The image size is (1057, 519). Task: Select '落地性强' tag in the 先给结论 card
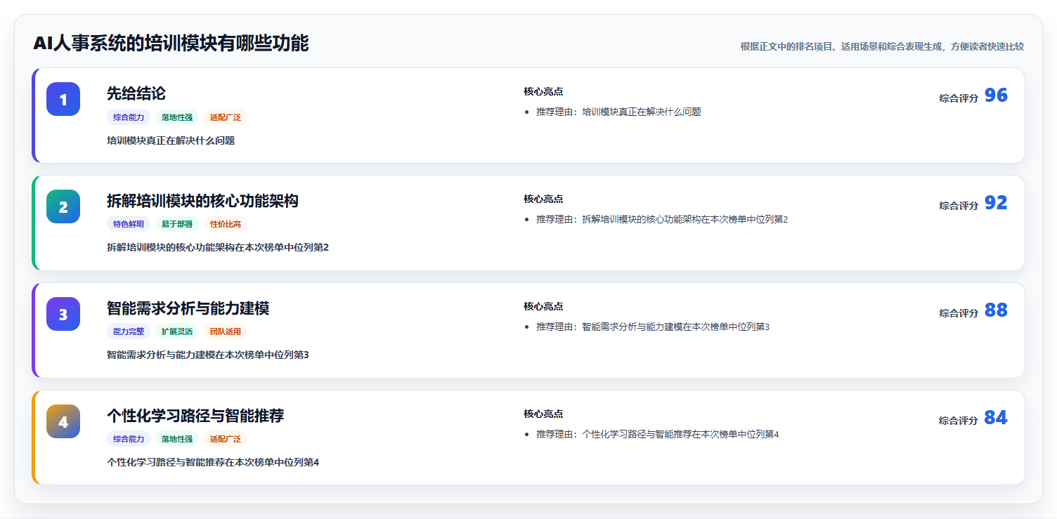177,117
